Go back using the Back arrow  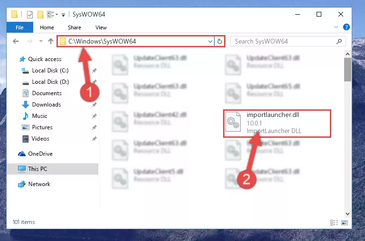tap(16, 41)
